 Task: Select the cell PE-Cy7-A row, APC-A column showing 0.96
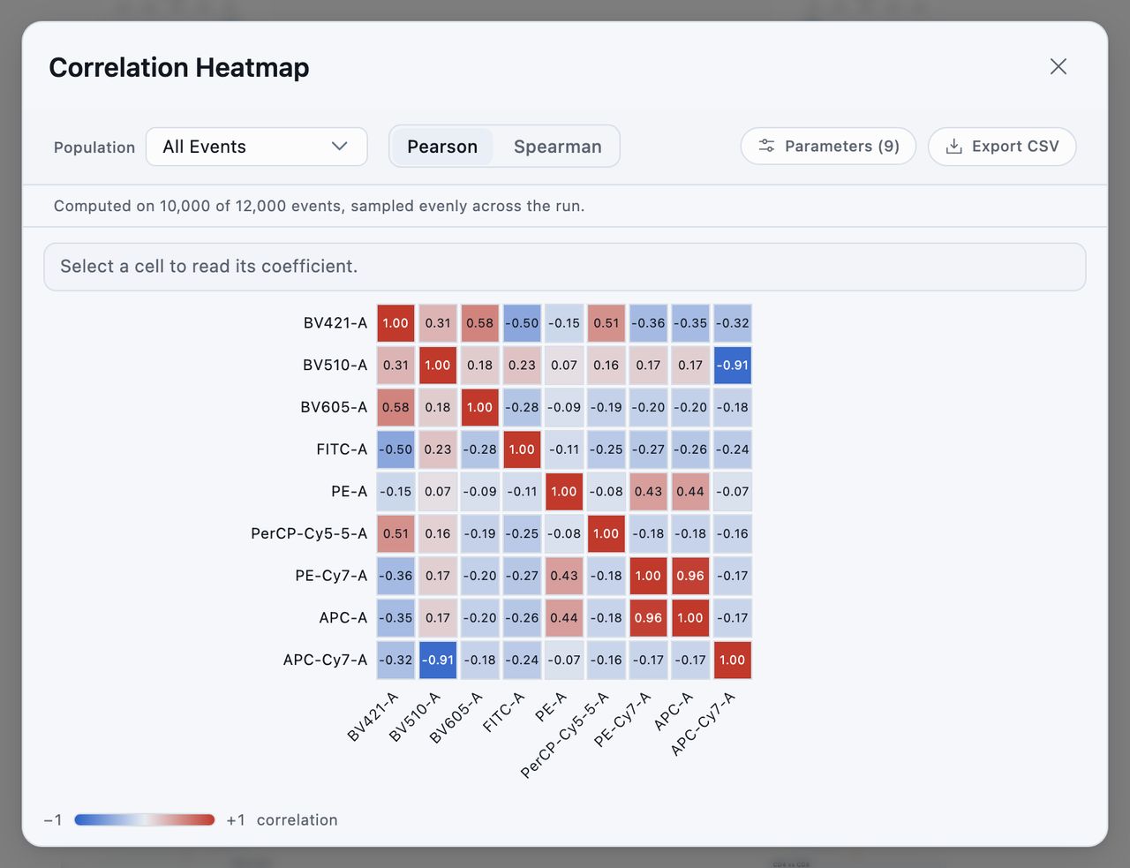tap(690, 576)
